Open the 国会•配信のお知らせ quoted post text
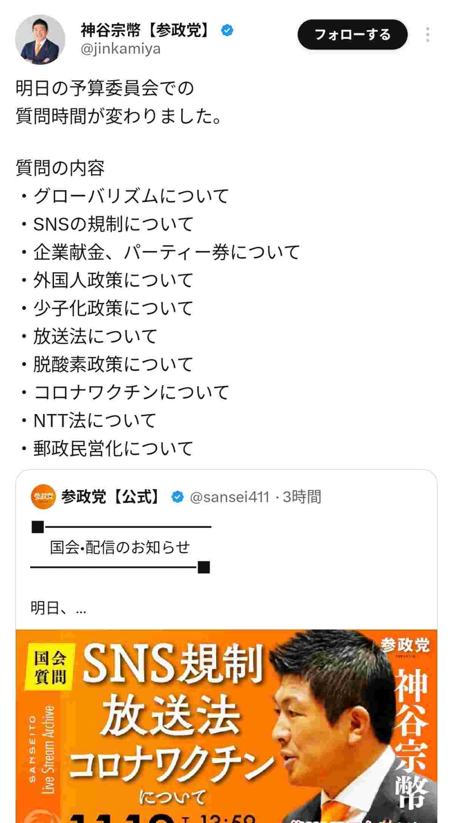453x823 pixels. coord(120,547)
